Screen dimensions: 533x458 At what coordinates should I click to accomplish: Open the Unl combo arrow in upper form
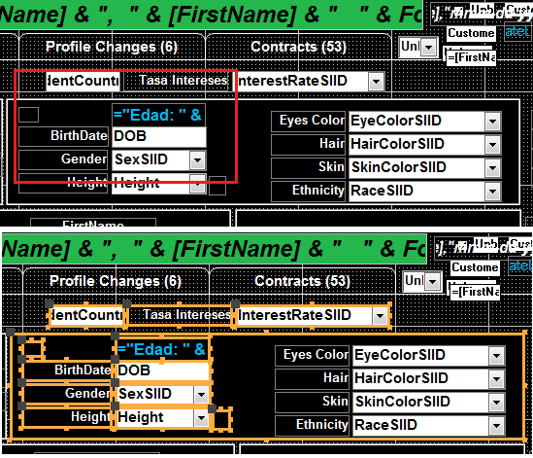(x=429, y=47)
